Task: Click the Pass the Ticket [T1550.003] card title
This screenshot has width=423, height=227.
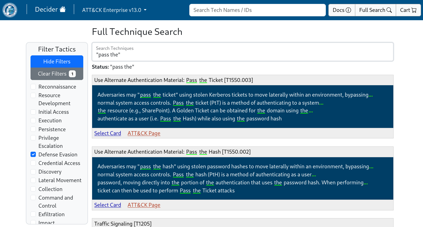Action: [173, 80]
